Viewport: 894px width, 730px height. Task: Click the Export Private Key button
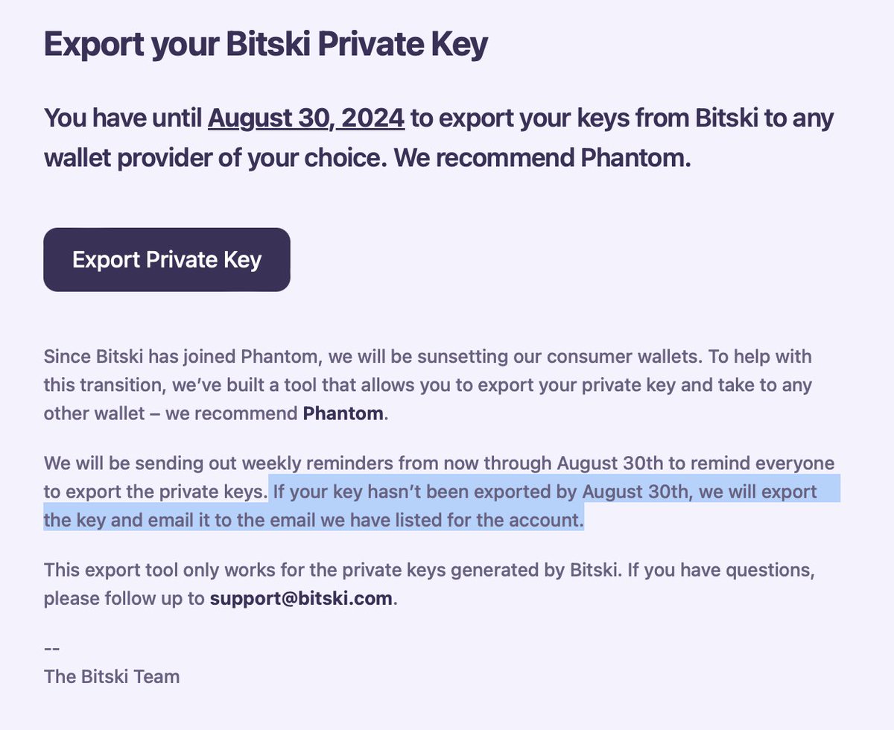[166, 259]
